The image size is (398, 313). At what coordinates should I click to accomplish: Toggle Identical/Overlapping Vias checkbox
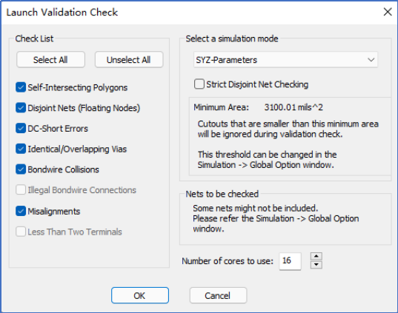tap(21, 149)
